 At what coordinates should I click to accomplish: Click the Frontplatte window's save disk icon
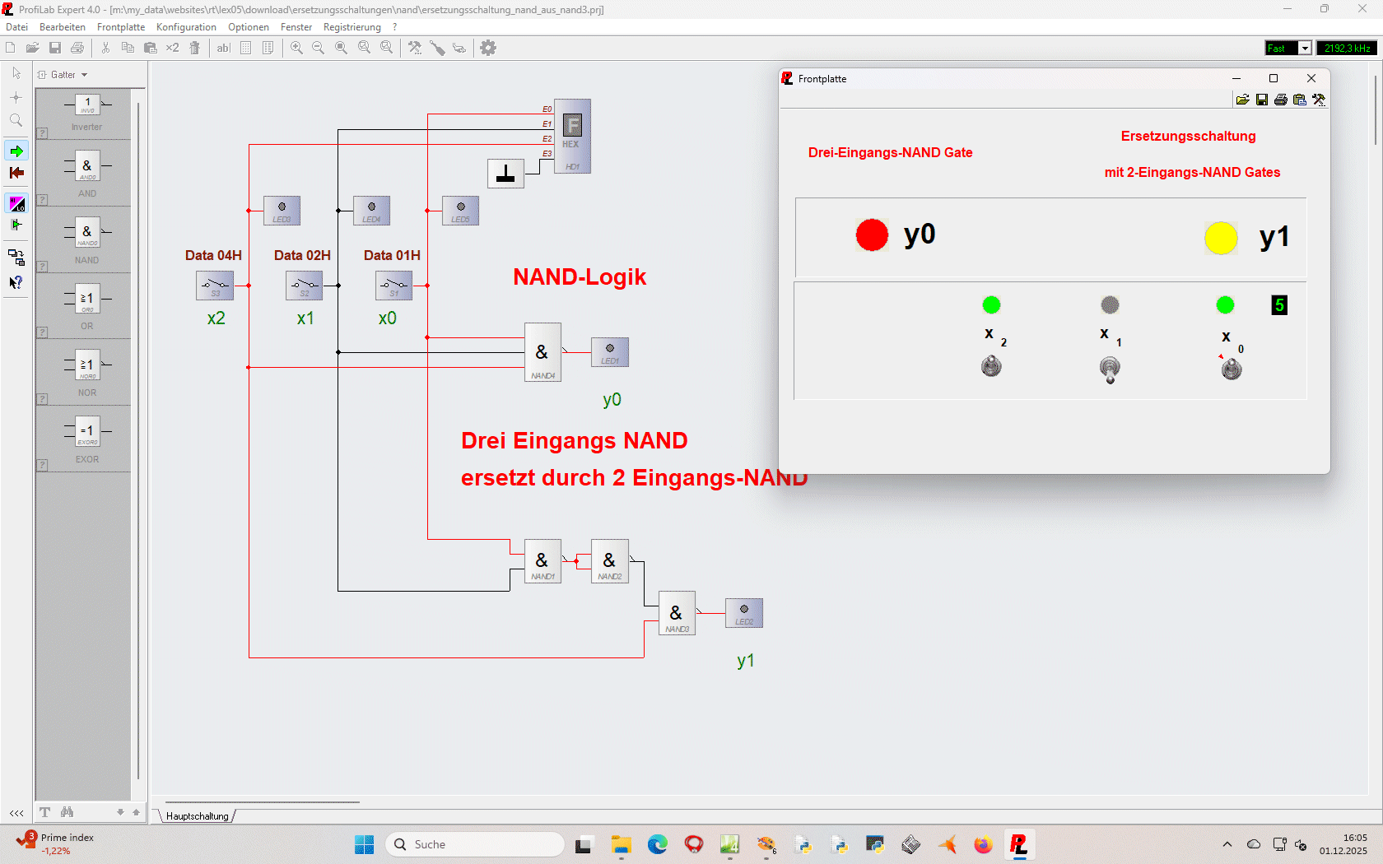pos(1262,100)
